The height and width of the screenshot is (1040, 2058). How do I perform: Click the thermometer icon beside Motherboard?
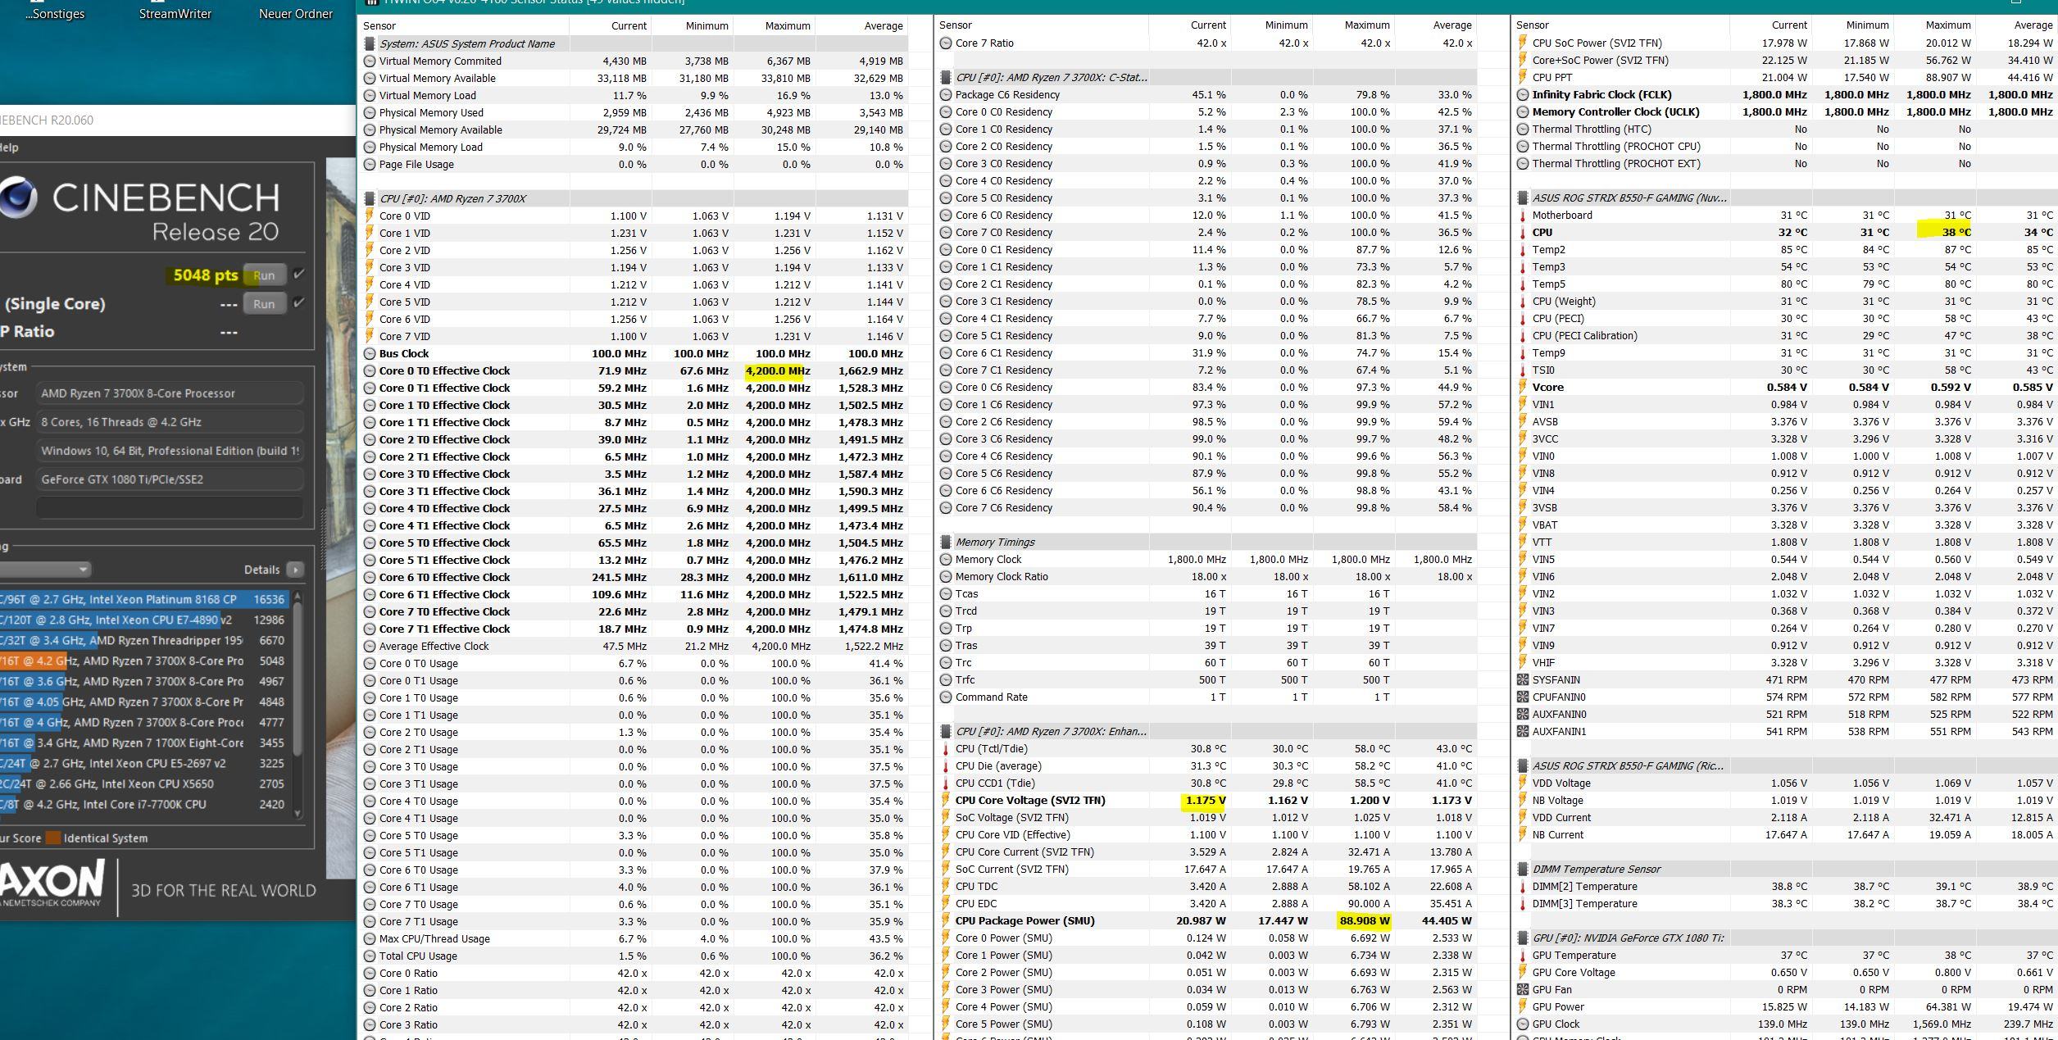pyautogui.click(x=1523, y=215)
